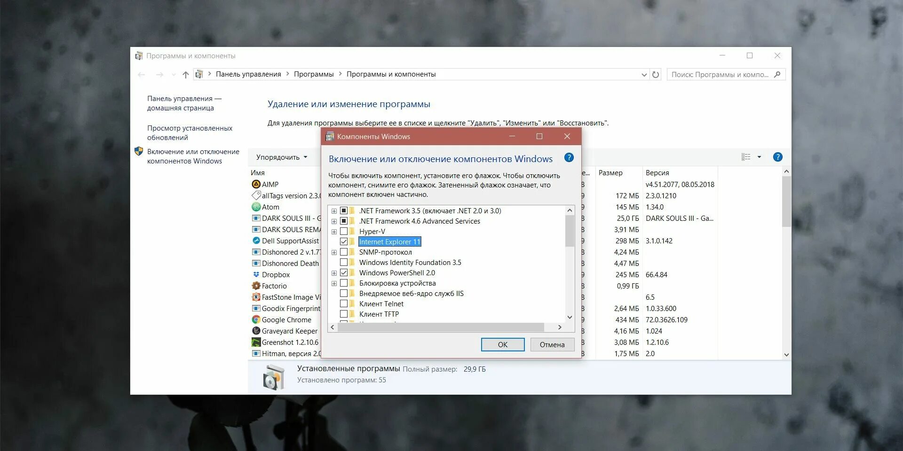Screen dimensions: 903x451
Task: Open Включение или отключение компонентов Windows link
Action: (193, 156)
